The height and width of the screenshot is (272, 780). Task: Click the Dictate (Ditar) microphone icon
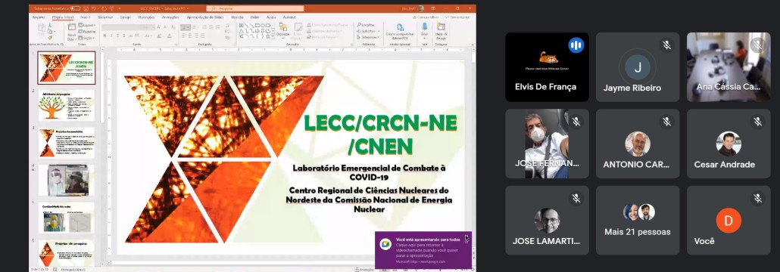[x=424, y=26]
